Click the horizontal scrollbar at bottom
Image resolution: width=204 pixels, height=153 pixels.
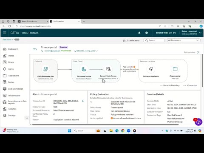pos(105,125)
